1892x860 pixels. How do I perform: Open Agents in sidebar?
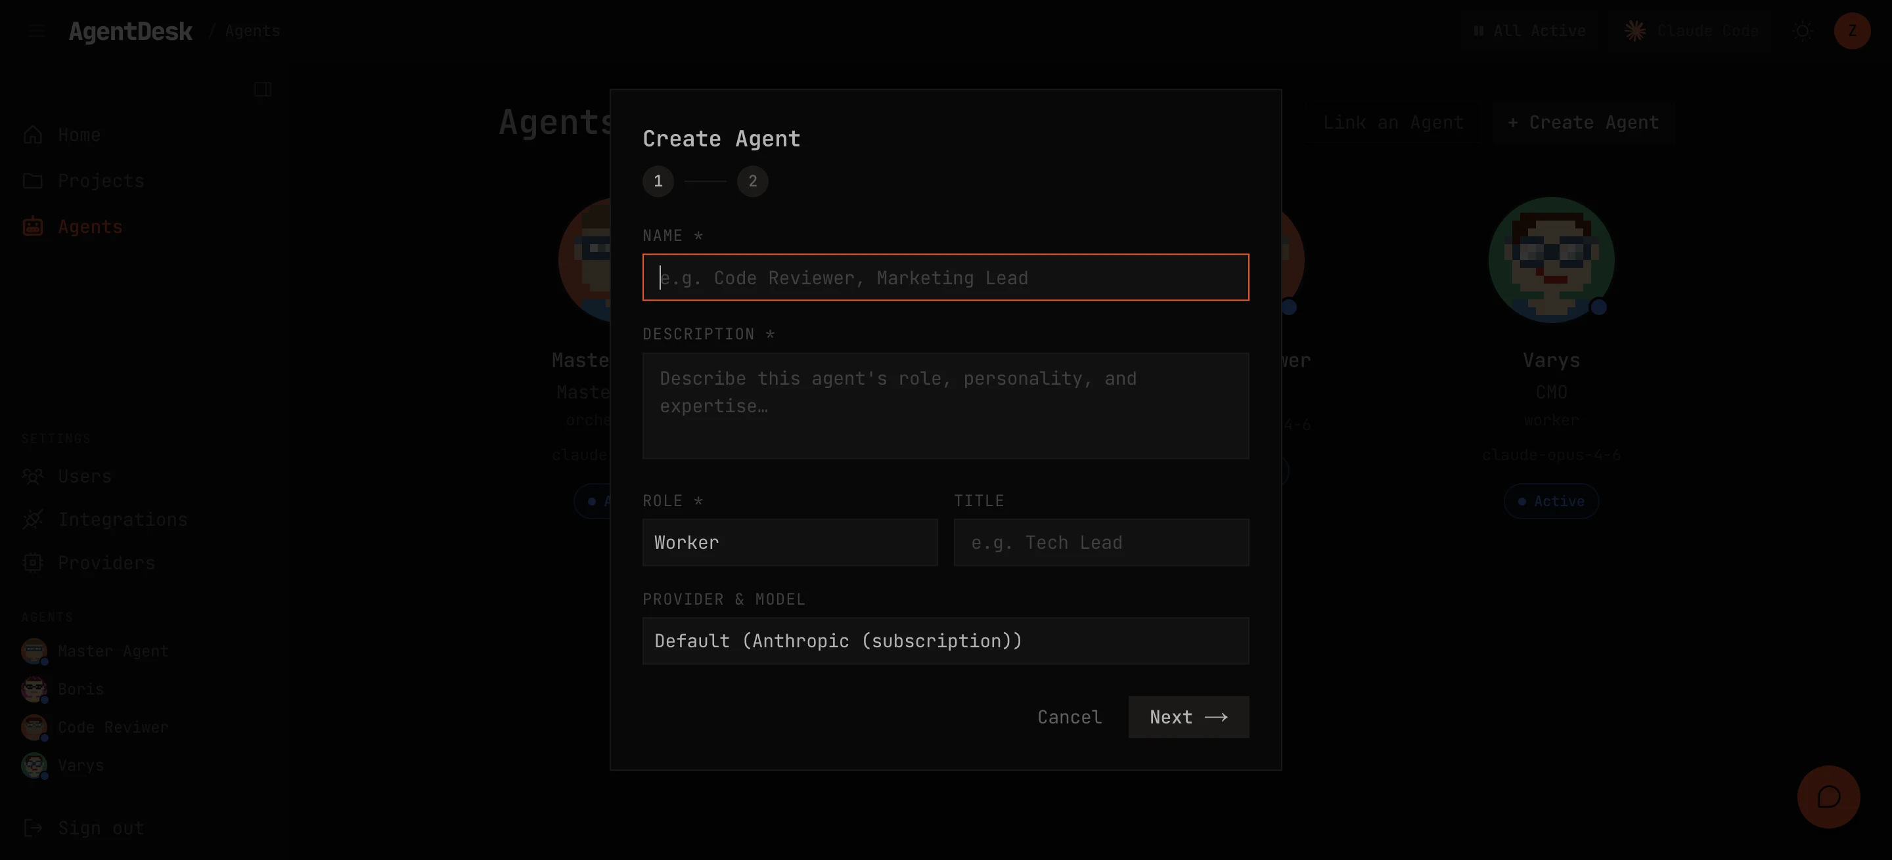coord(91,226)
